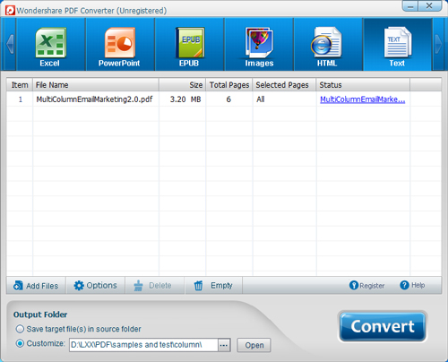Viewport: 448px width, 362px height.
Task: Click the Selected Pages column header
Action: 284,85
